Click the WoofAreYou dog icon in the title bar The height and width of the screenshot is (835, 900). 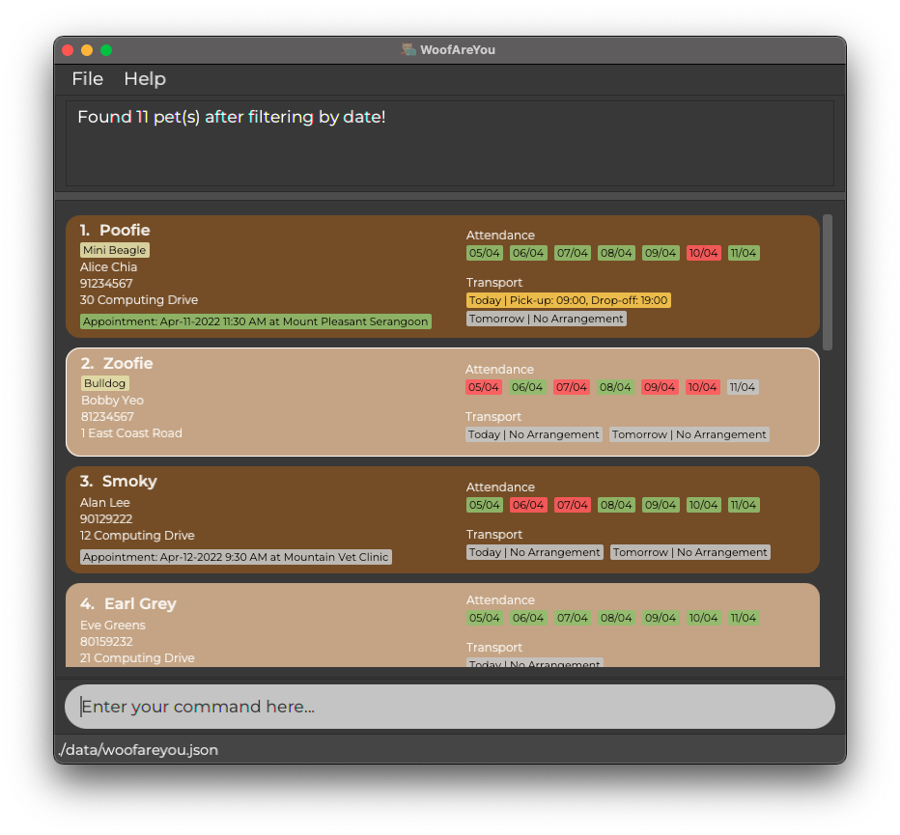[x=406, y=49]
